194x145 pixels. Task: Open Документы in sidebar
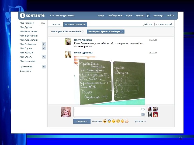[26, 71]
